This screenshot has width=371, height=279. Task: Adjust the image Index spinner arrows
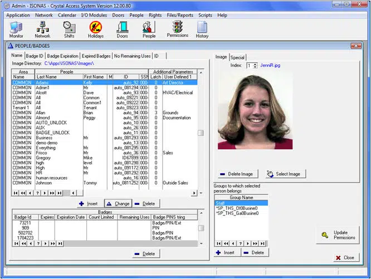tap(255, 66)
